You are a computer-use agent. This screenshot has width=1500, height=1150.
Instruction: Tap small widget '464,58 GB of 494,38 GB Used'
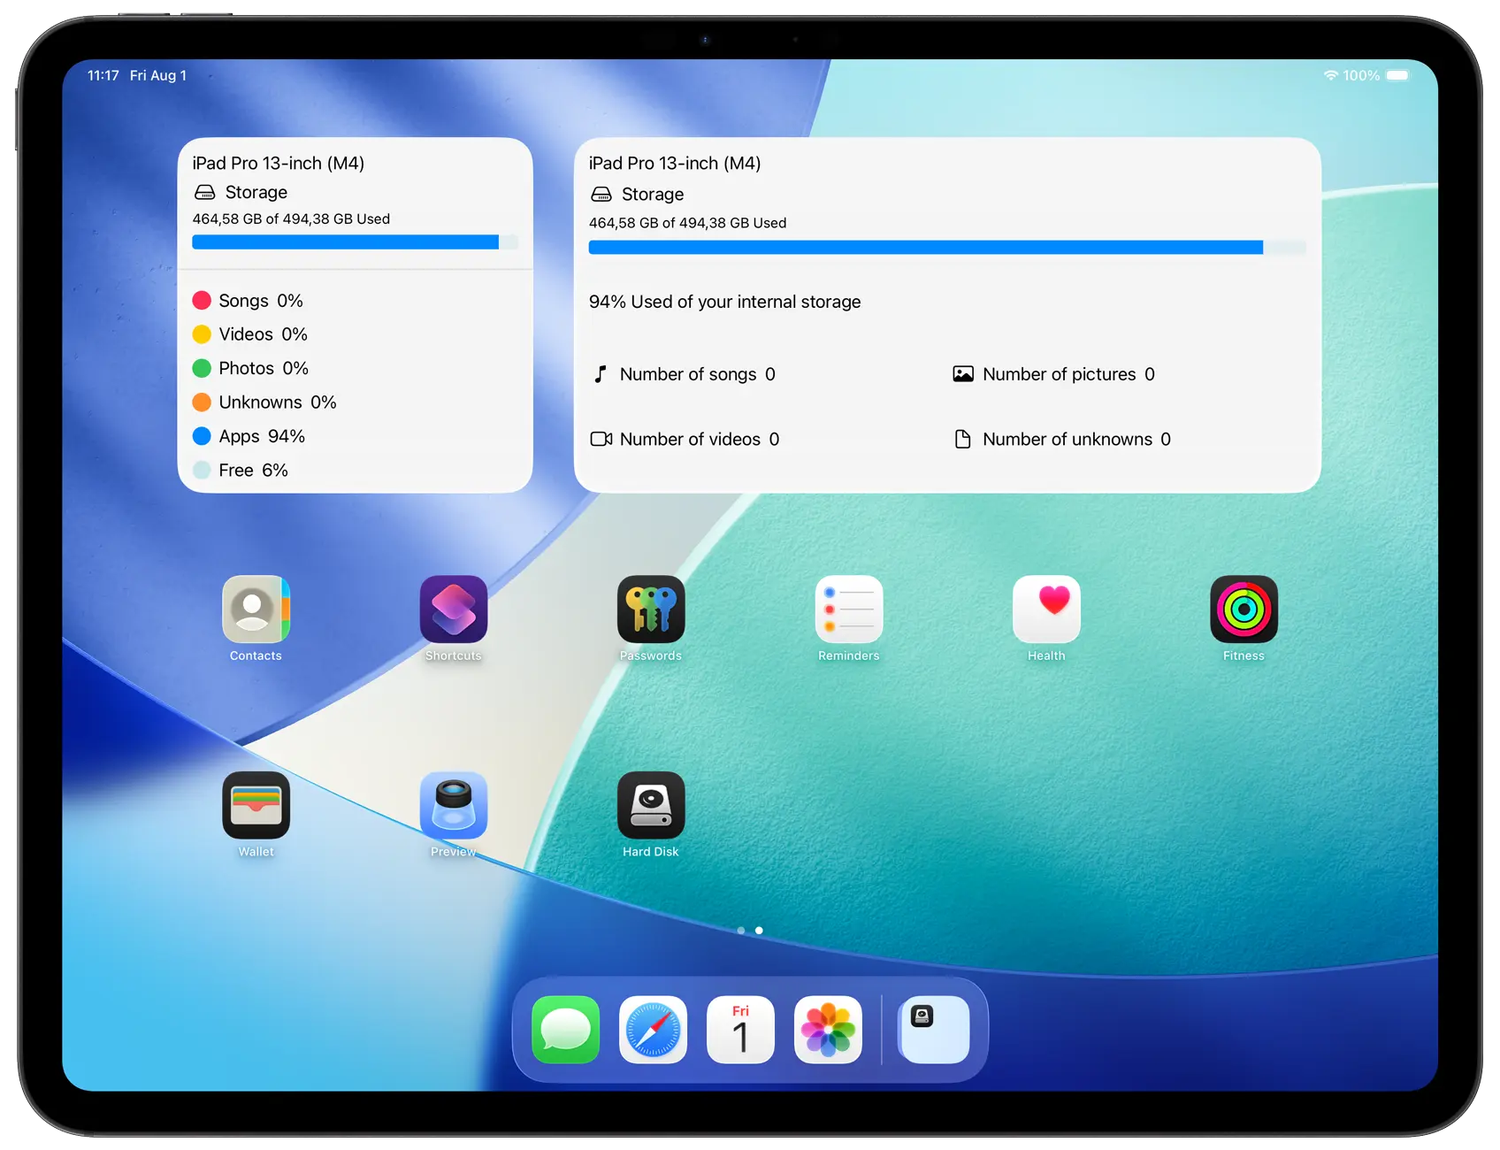click(291, 218)
